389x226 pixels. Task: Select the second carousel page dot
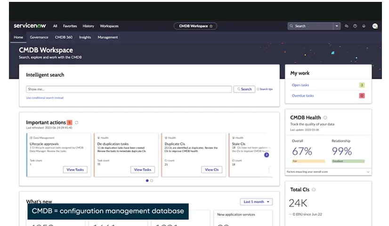click(x=152, y=180)
